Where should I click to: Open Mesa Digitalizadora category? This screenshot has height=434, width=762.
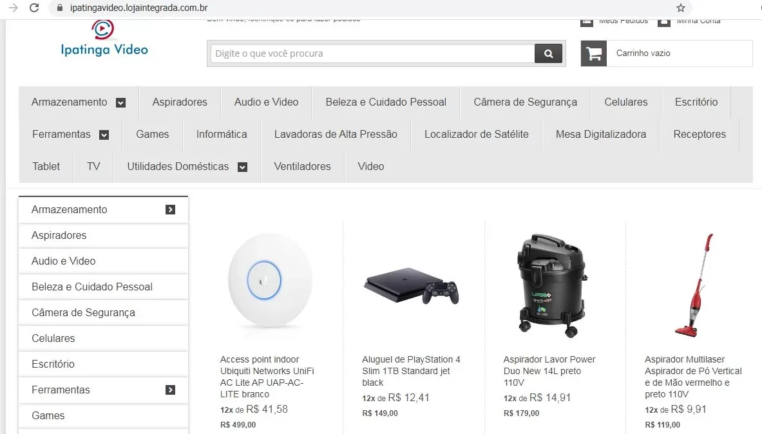(x=601, y=134)
